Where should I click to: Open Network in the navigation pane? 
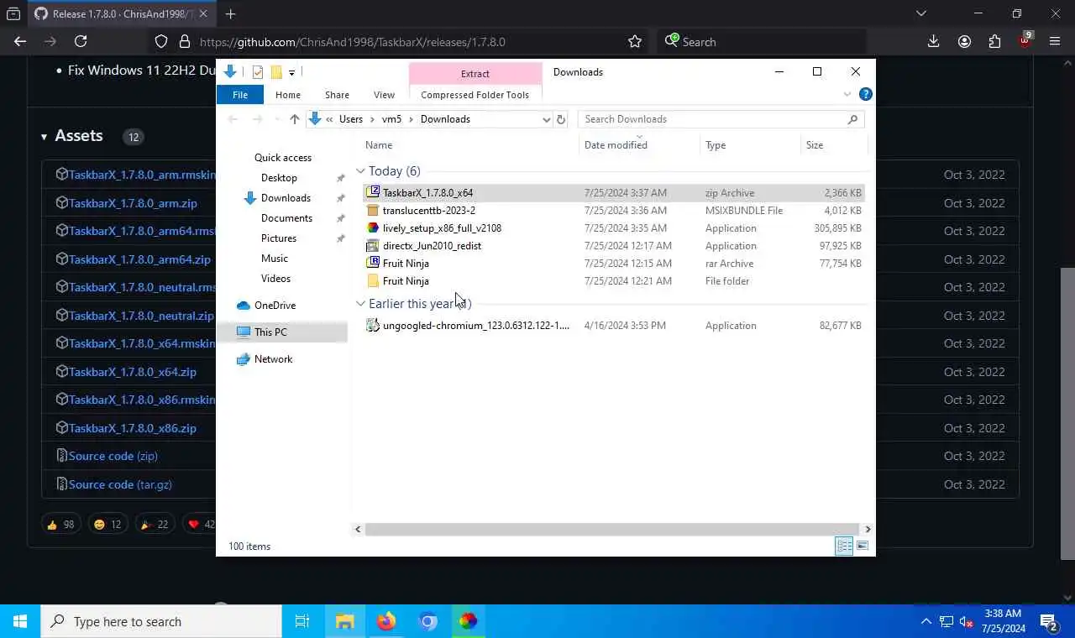(273, 359)
